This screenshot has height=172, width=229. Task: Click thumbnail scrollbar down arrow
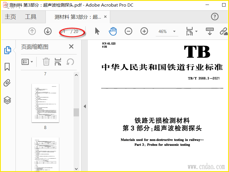[x=76, y=169]
